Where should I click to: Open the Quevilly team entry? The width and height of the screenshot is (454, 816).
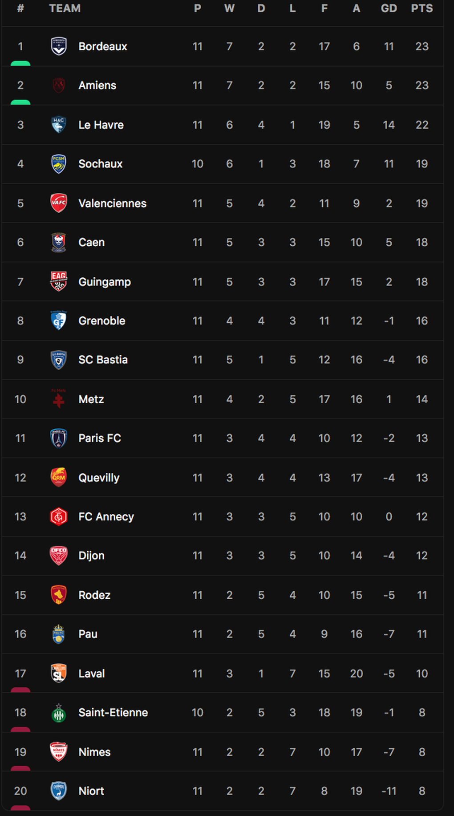pyautogui.click(x=99, y=478)
